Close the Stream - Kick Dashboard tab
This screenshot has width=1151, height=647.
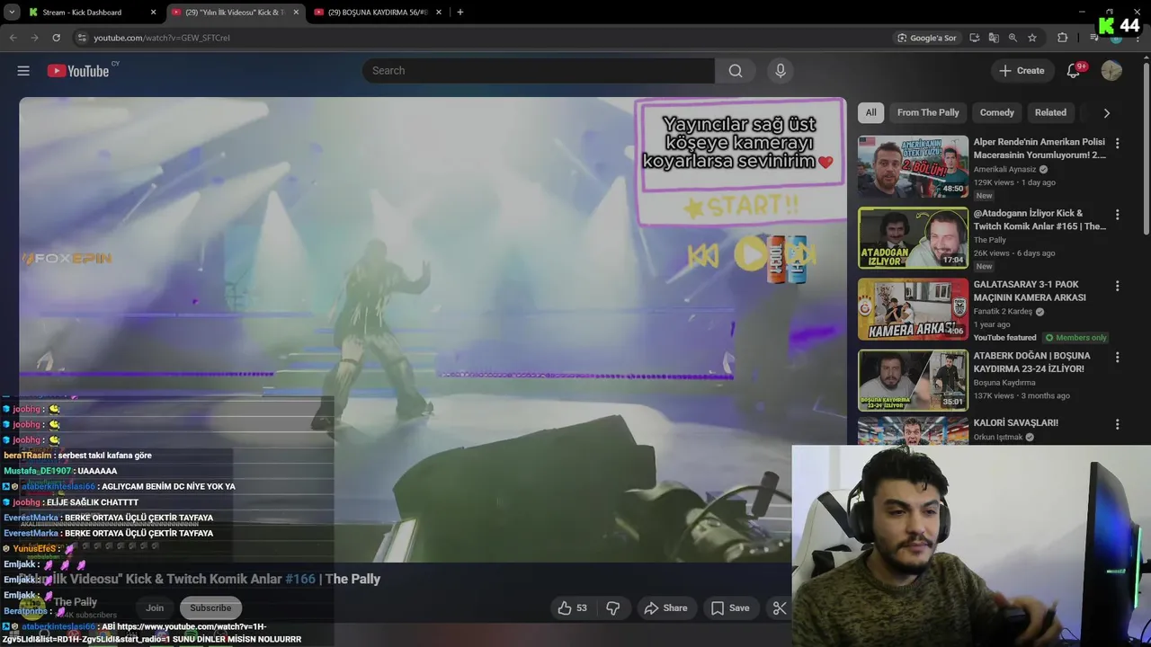153,13
